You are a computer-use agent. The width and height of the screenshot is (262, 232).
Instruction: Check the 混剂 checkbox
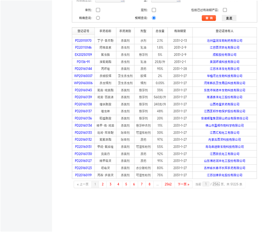point(154,10)
